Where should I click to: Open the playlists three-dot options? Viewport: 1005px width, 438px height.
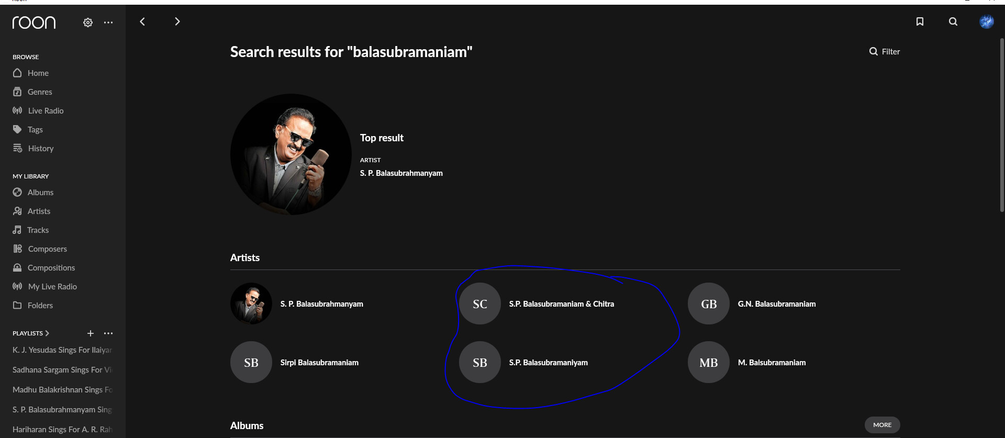point(108,333)
